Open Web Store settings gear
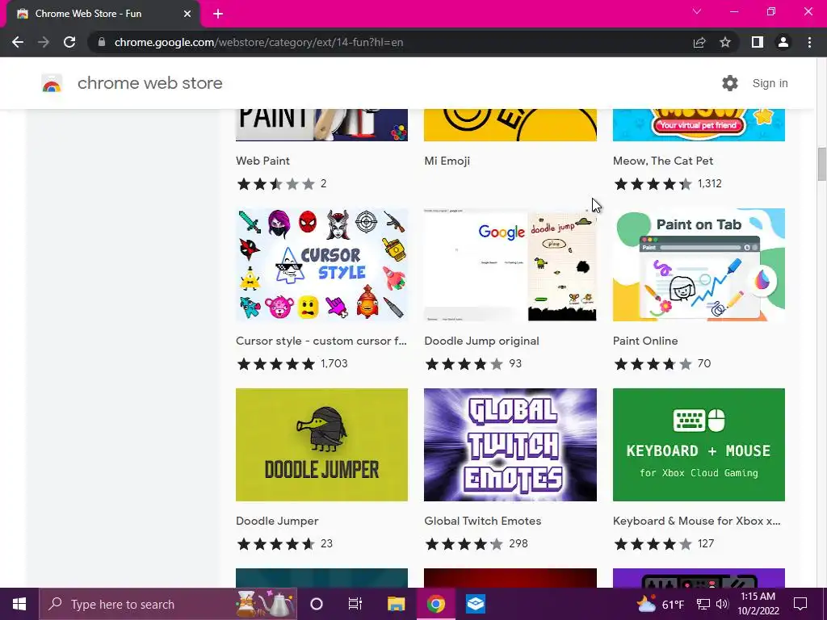Image resolution: width=827 pixels, height=620 pixels. [730, 83]
